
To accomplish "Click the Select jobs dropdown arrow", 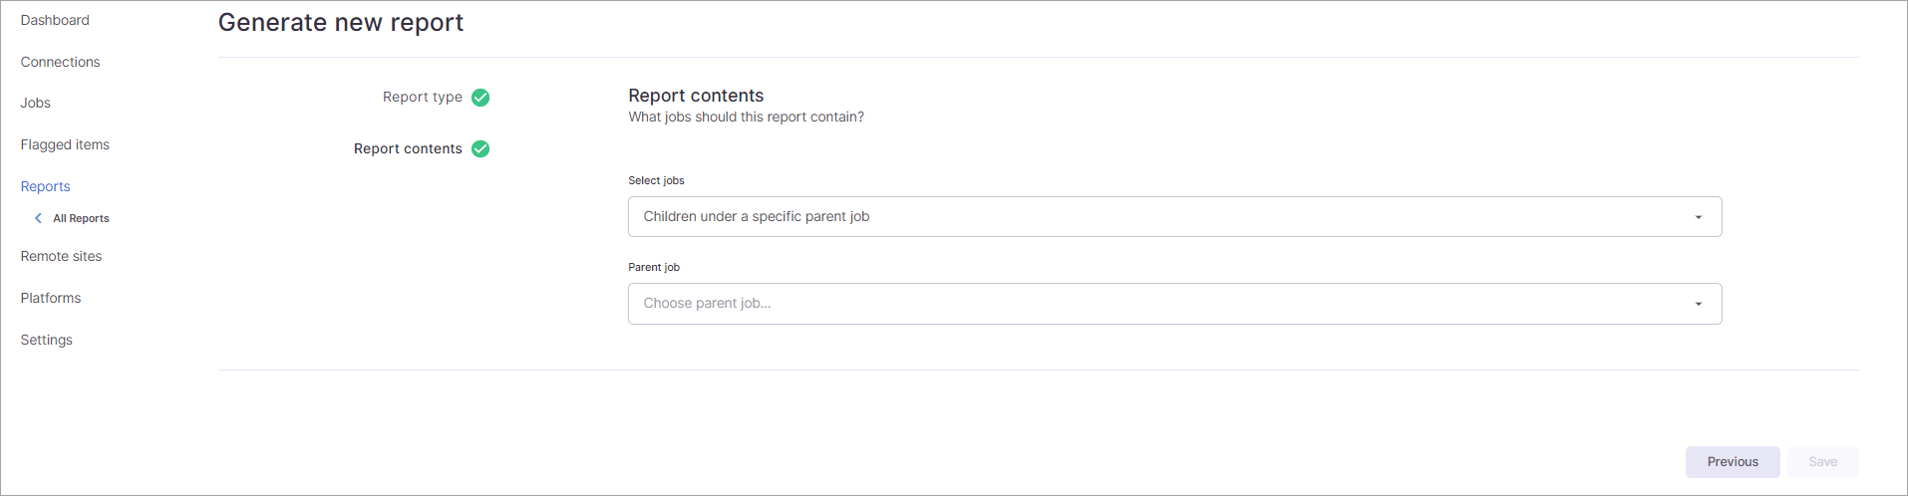I will 1698,217.
